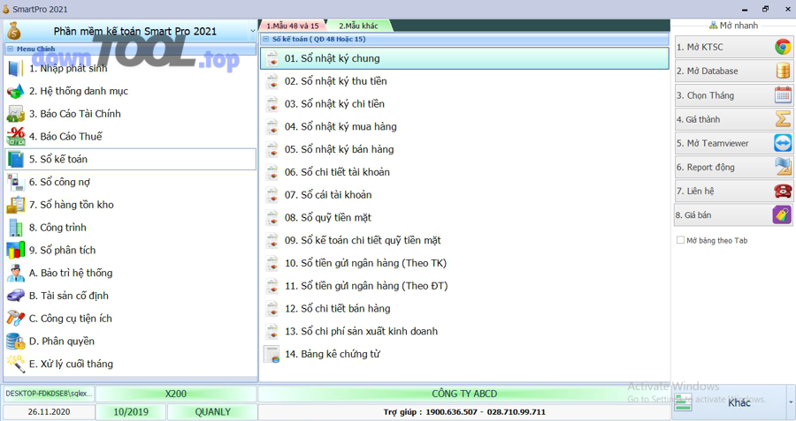Open 02. Sổ nhật ký thu tiền
This screenshot has width=796, height=421.
pos(464,81)
